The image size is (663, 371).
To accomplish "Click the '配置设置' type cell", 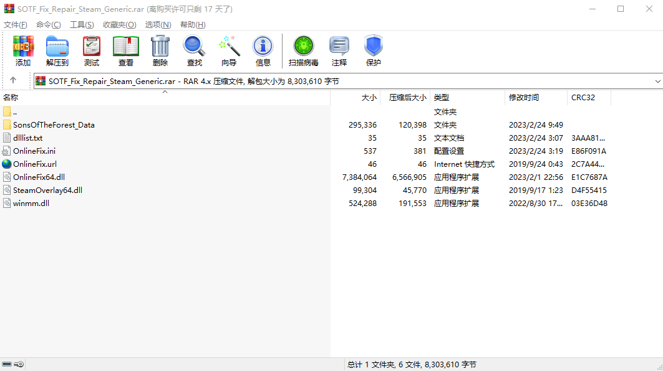I will coord(449,151).
